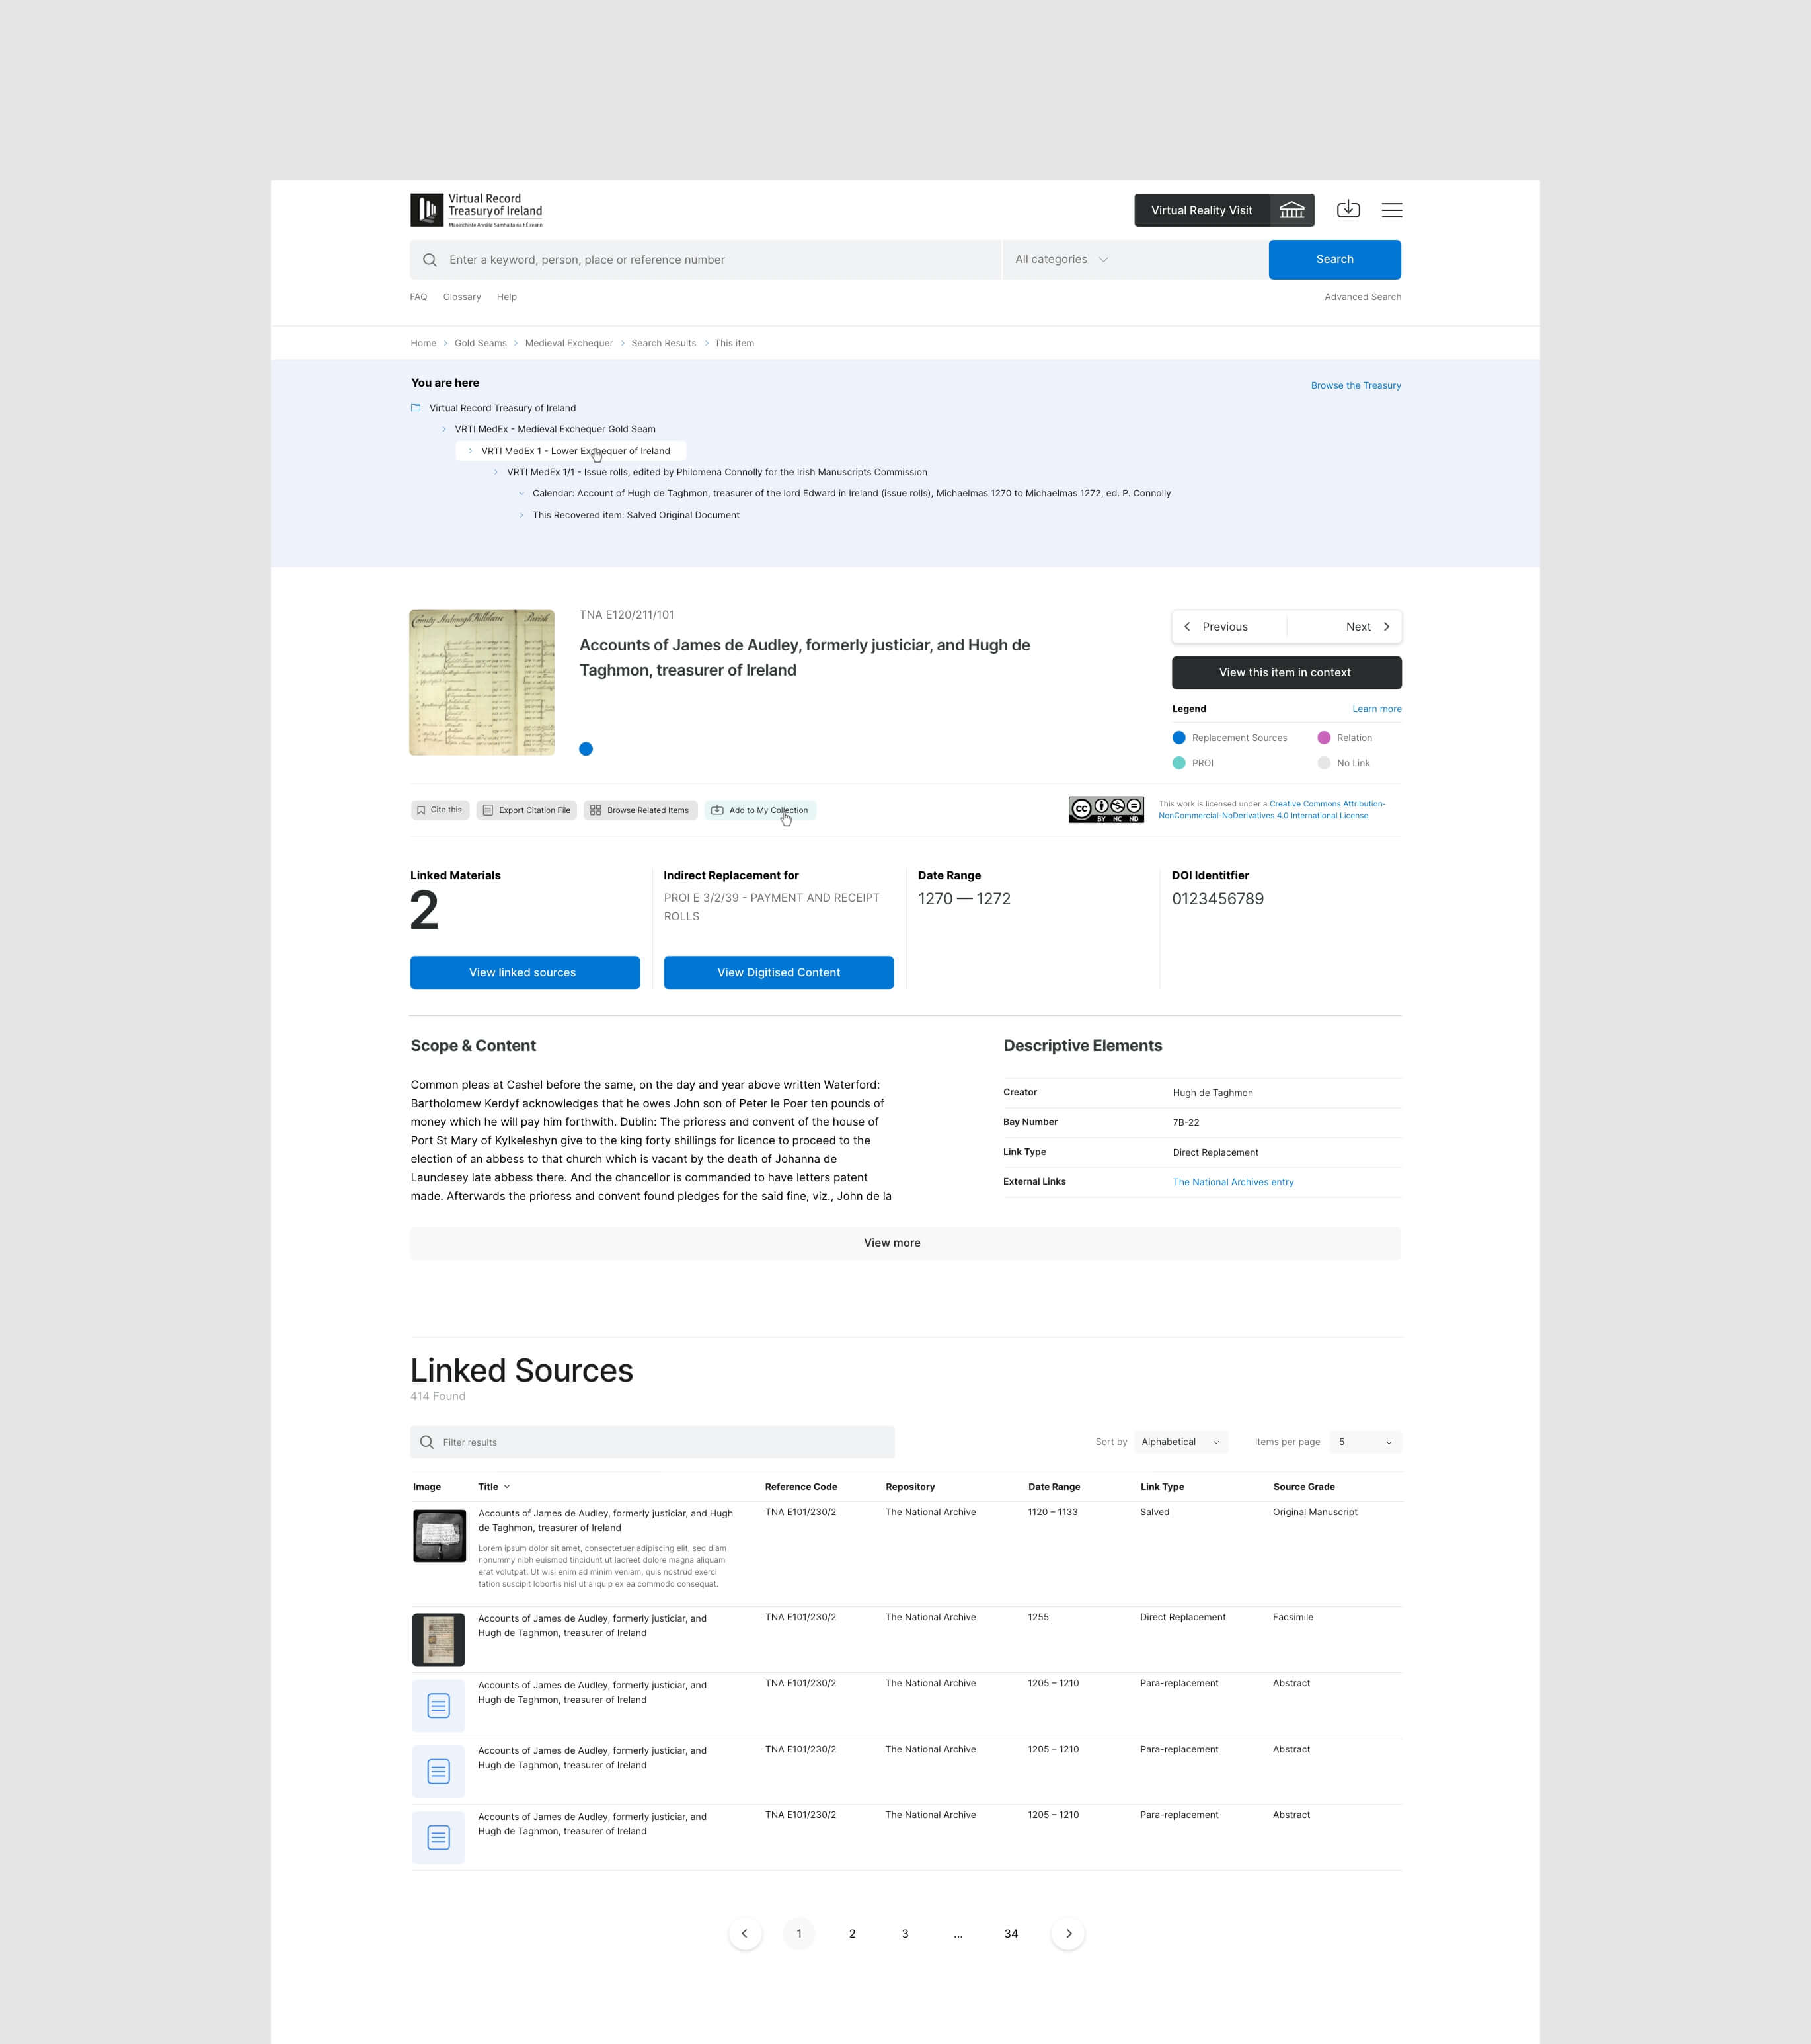Open The National Archives entry link
Image resolution: width=1811 pixels, height=2044 pixels.
(1232, 1182)
